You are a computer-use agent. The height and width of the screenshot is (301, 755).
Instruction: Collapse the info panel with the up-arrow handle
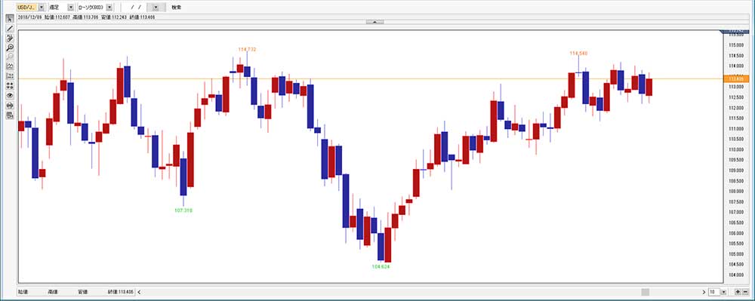[375, 22]
